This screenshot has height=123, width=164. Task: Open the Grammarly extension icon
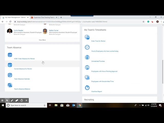pyautogui.click(x=148, y=22)
